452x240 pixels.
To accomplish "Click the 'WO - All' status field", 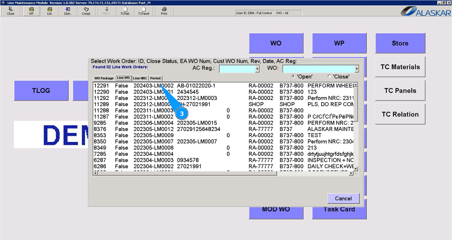I will (x=289, y=13).
